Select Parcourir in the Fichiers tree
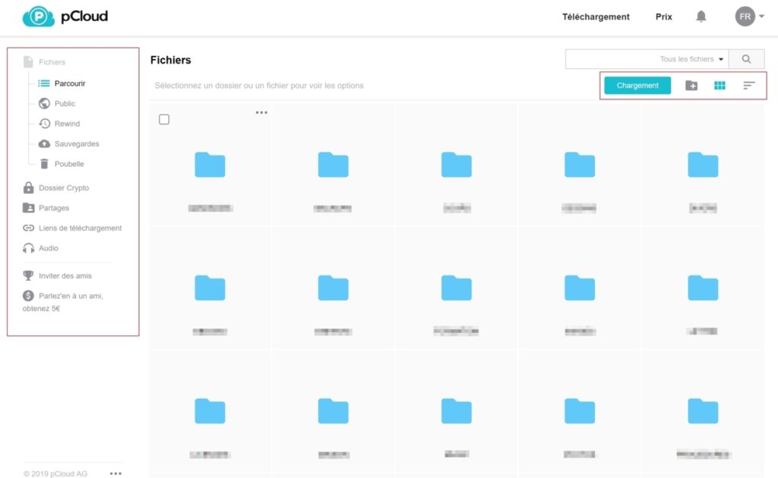The width and height of the screenshot is (778, 478). (69, 83)
